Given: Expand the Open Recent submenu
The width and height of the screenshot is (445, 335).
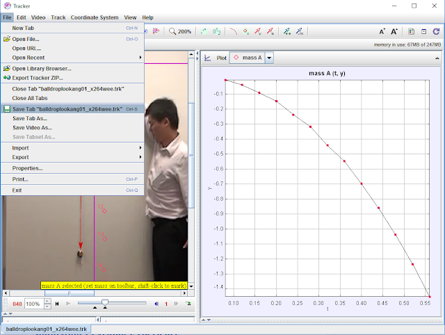Looking at the screenshot, I should click(72, 58).
